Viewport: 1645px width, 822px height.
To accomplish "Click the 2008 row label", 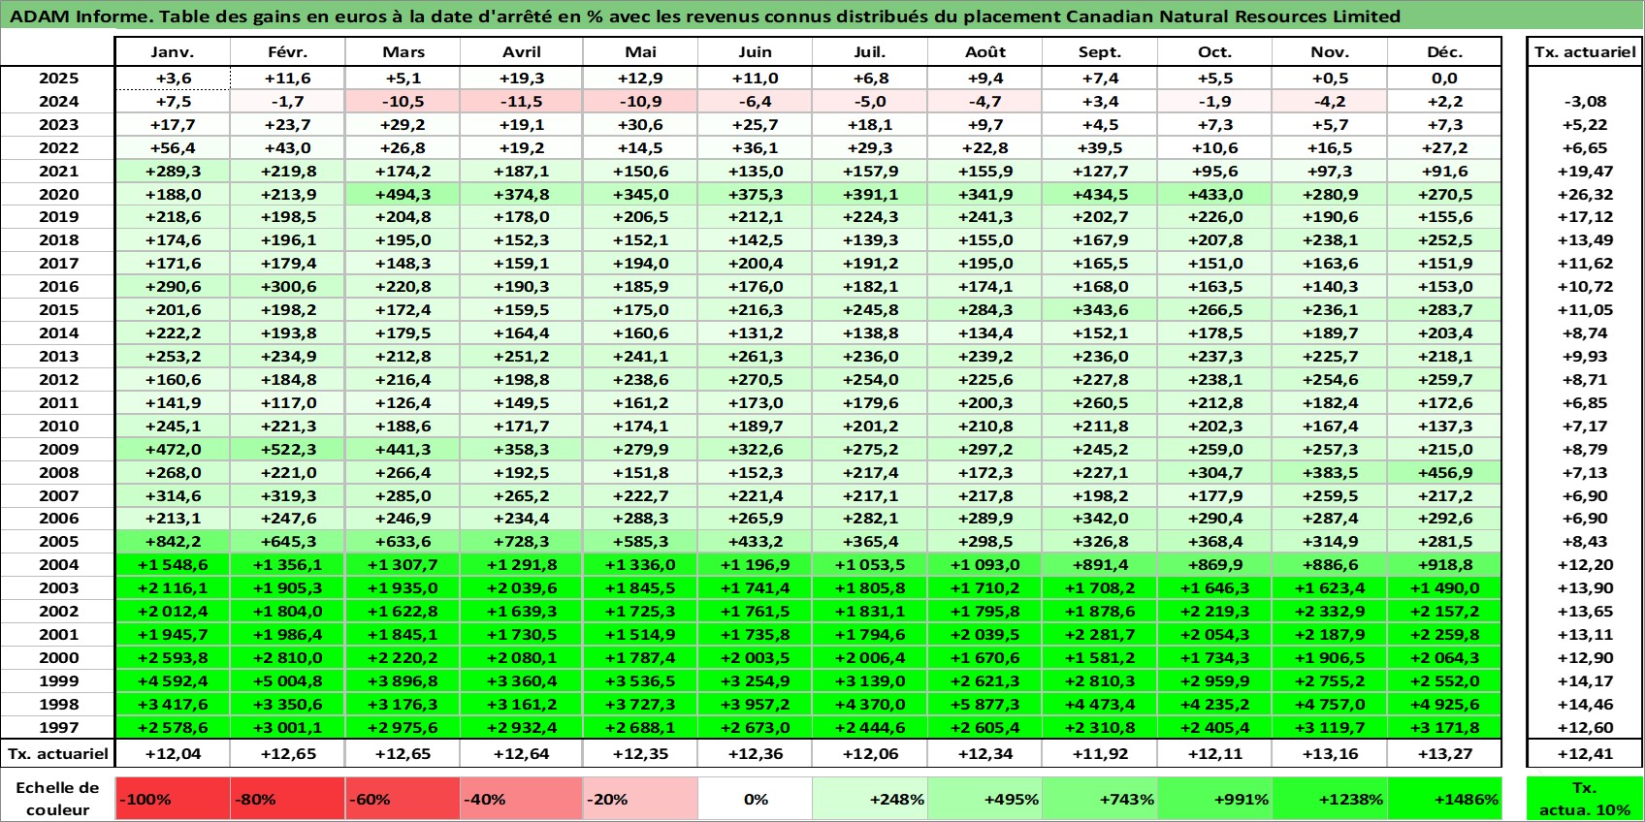I will (58, 472).
